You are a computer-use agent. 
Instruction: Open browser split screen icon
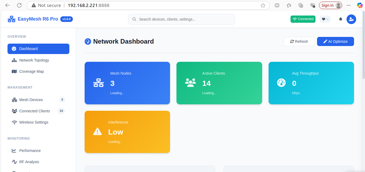(277, 5)
